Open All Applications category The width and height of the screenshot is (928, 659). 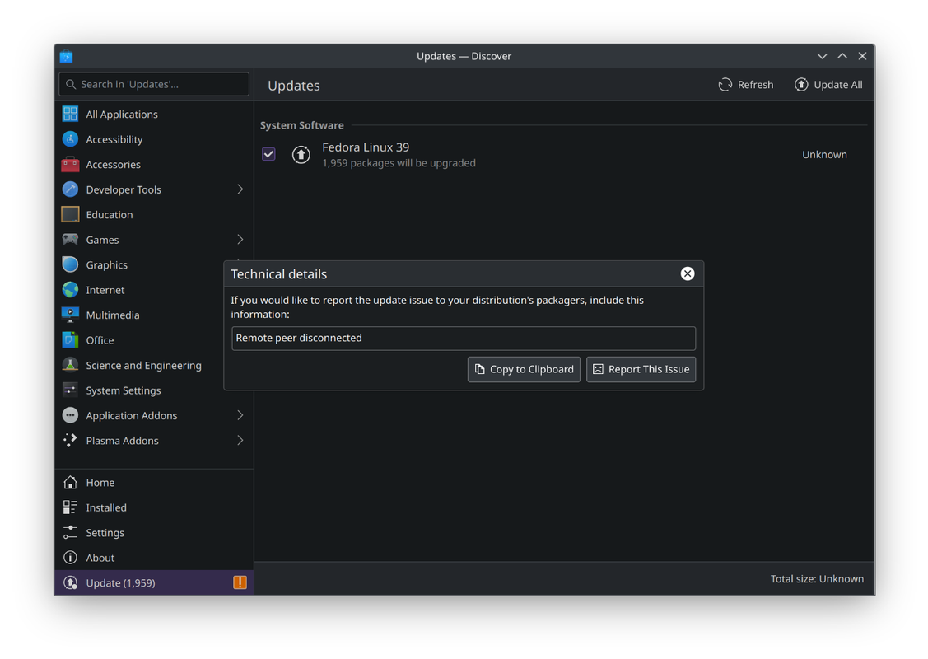(x=154, y=114)
